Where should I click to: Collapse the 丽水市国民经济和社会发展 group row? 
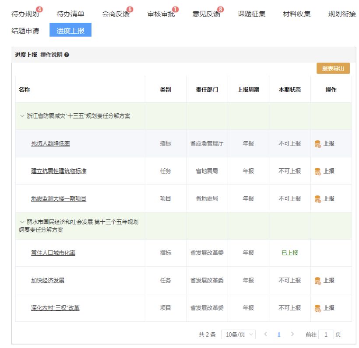[22, 222]
